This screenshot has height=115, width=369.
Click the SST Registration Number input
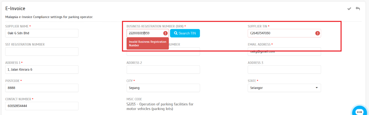coord(42,52)
